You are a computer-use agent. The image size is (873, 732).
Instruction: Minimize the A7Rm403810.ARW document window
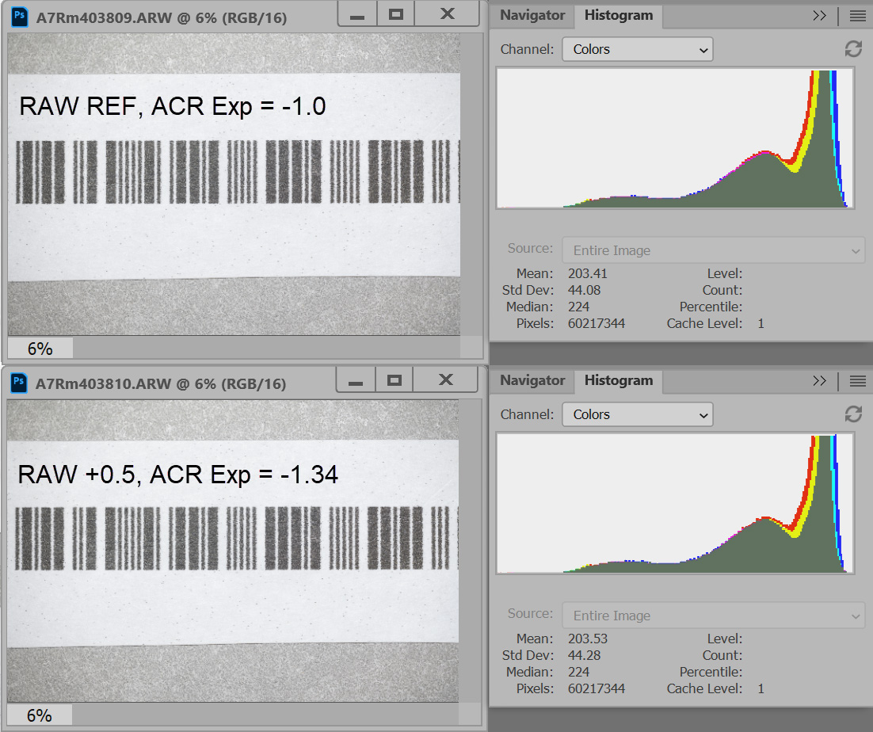(x=356, y=380)
